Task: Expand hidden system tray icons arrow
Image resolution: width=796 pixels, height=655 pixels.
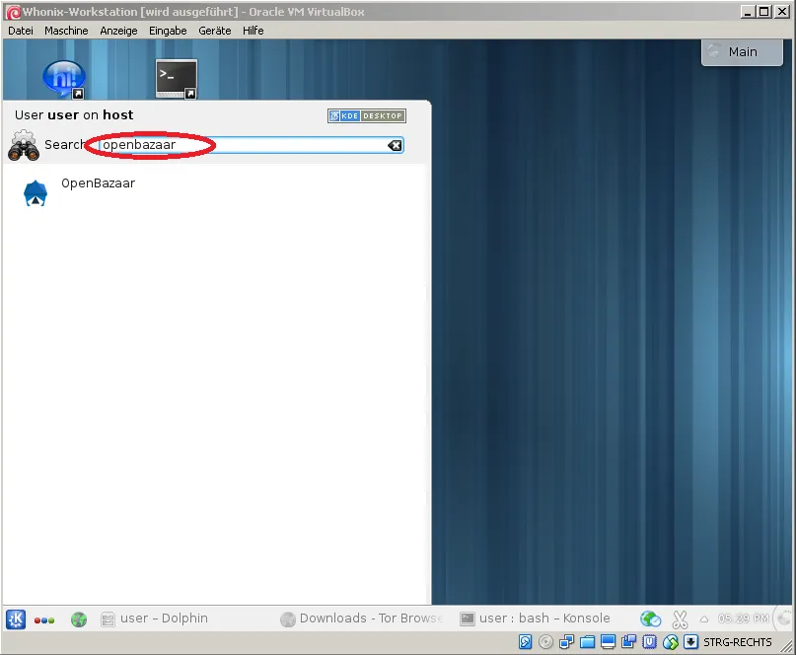Action: [704, 619]
